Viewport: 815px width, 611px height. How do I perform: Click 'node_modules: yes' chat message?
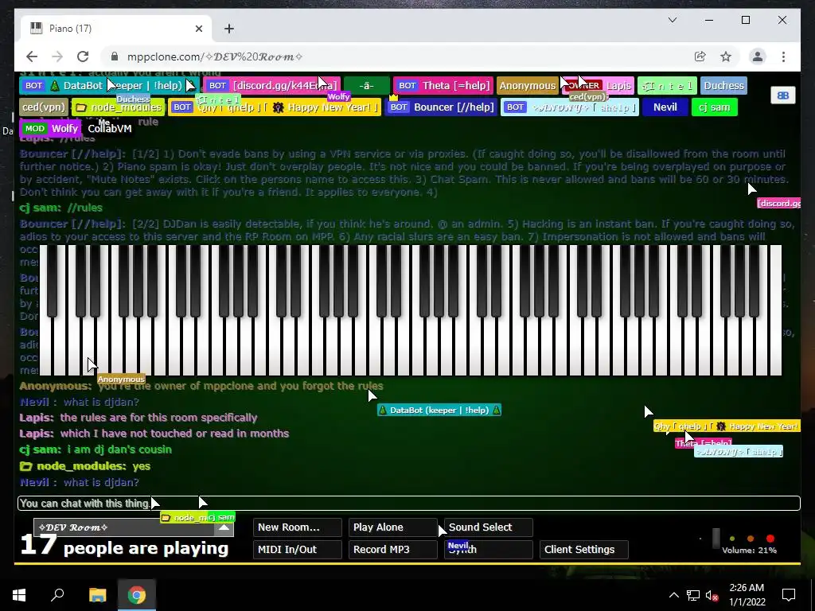[x=84, y=466]
